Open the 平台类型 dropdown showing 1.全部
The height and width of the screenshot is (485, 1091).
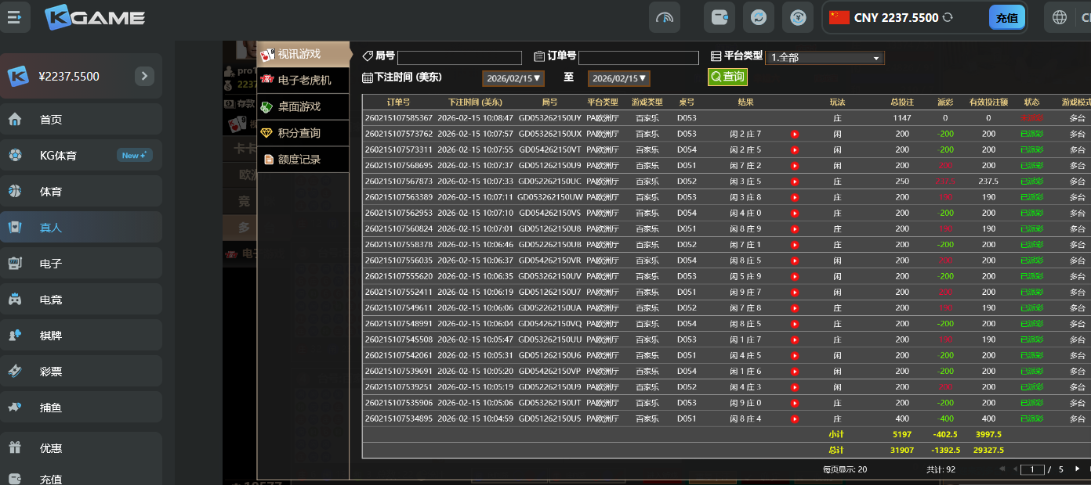pyautogui.click(x=825, y=58)
